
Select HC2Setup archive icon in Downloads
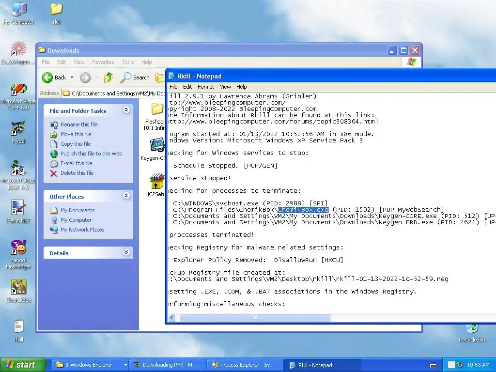[x=155, y=185]
